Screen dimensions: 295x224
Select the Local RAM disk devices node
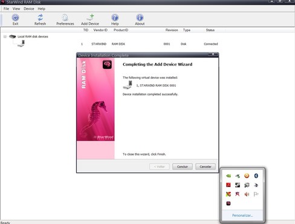33,36
